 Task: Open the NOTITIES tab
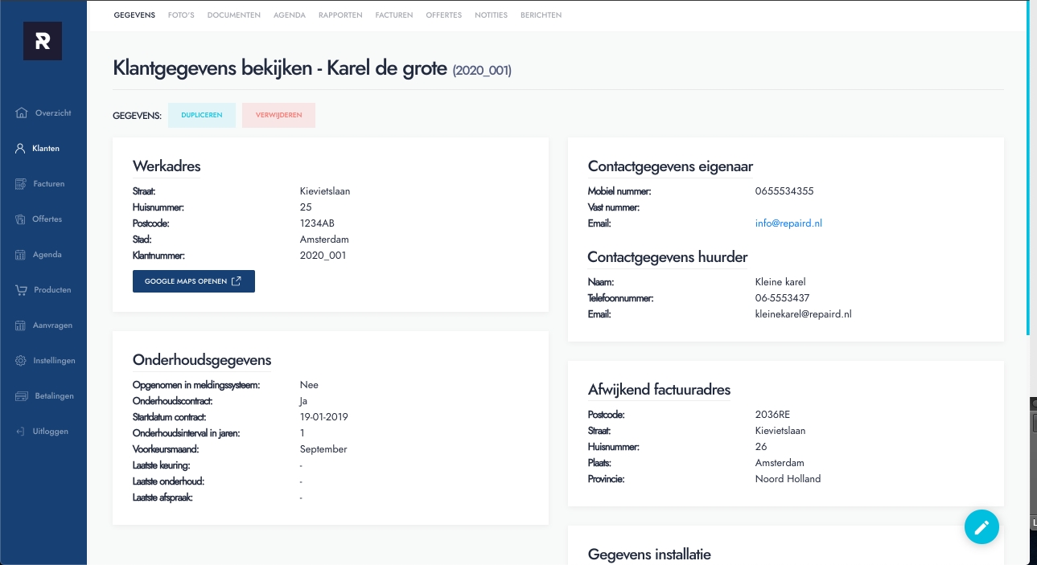pyautogui.click(x=491, y=14)
